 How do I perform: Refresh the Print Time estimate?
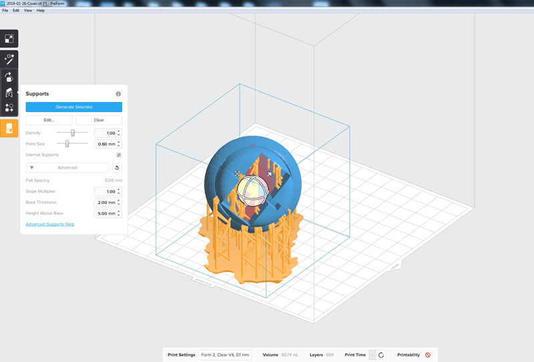coord(381,355)
